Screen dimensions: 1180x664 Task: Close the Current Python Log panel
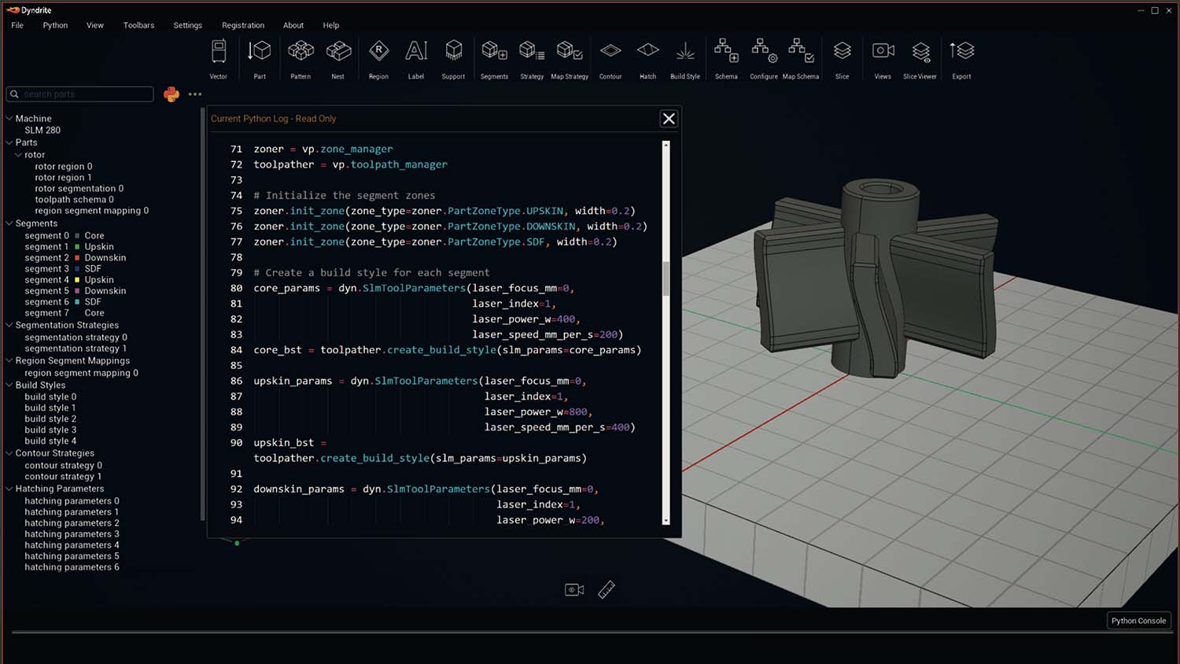669,119
